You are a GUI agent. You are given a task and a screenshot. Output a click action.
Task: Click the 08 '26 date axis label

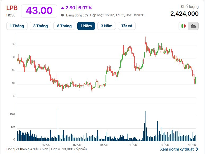coord(165,145)
